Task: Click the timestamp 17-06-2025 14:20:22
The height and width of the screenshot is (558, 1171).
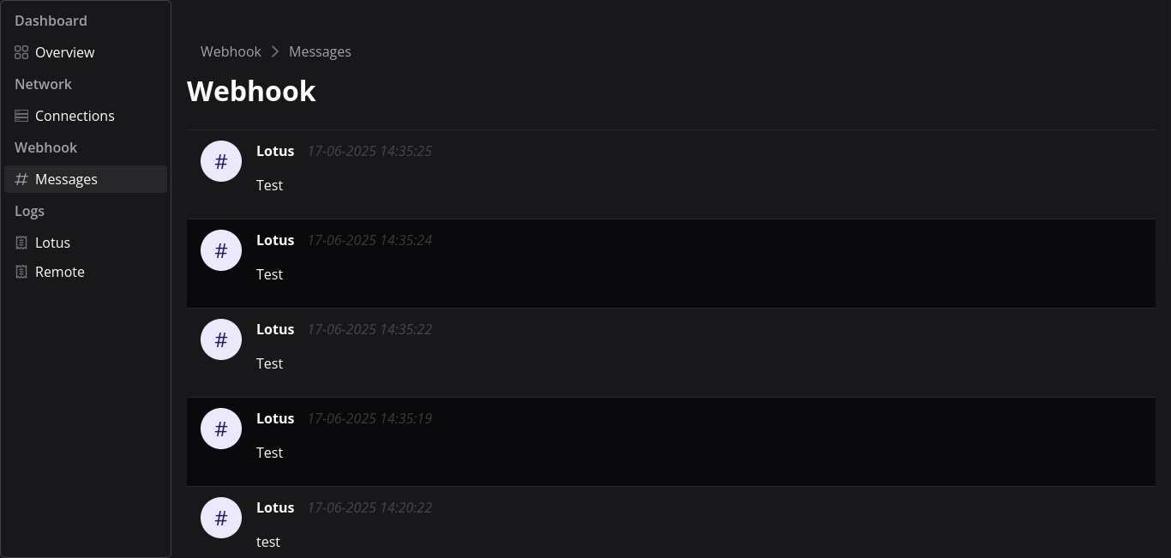Action: coord(369,507)
